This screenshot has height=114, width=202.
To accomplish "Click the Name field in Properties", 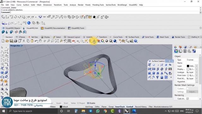I will click(192, 63).
